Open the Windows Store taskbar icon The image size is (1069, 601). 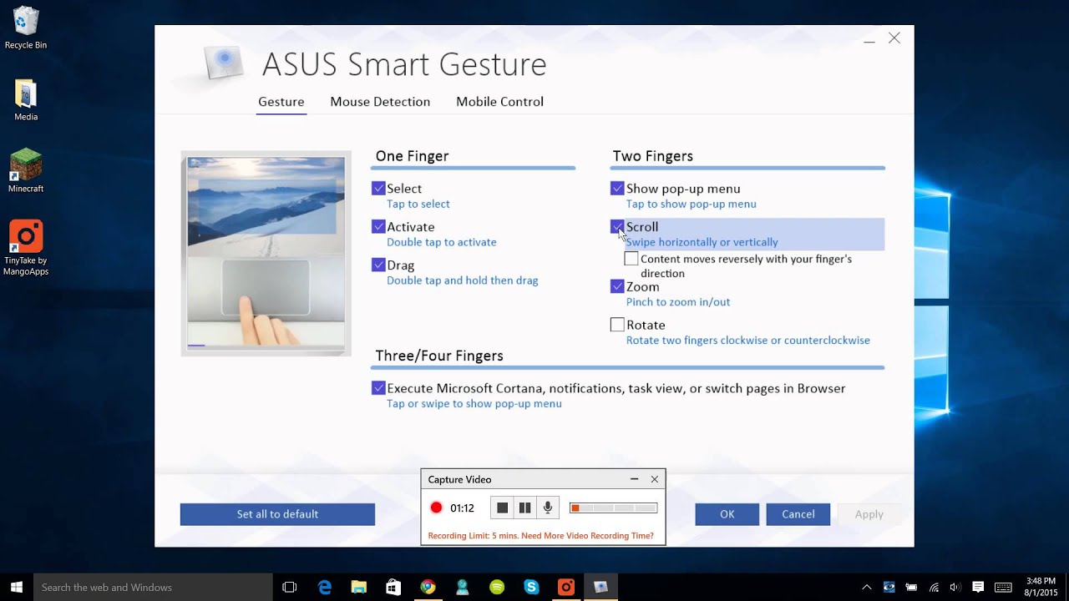[393, 587]
